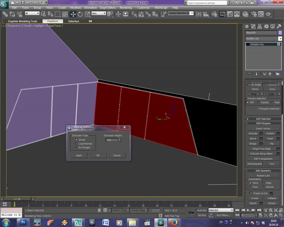Activate the Select and Move tool
284x227 pixels.
coord(73,14)
